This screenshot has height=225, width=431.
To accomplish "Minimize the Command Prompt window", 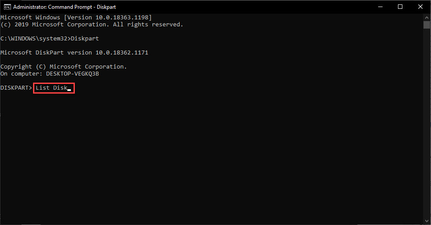I will pyautogui.click(x=379, y=7).
